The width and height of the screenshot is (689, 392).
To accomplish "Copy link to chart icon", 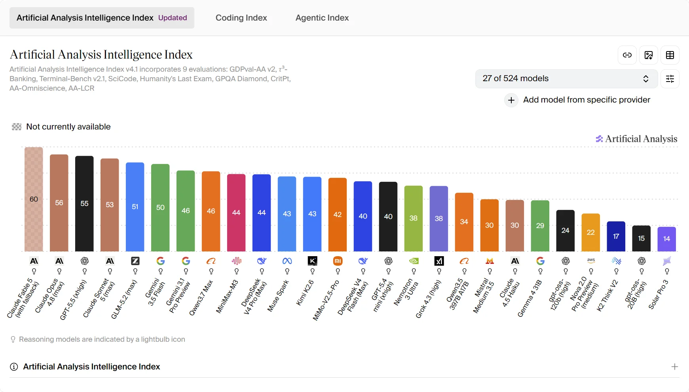I will point(627,55).
